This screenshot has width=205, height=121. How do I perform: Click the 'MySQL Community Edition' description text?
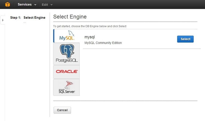coord(103,43)
